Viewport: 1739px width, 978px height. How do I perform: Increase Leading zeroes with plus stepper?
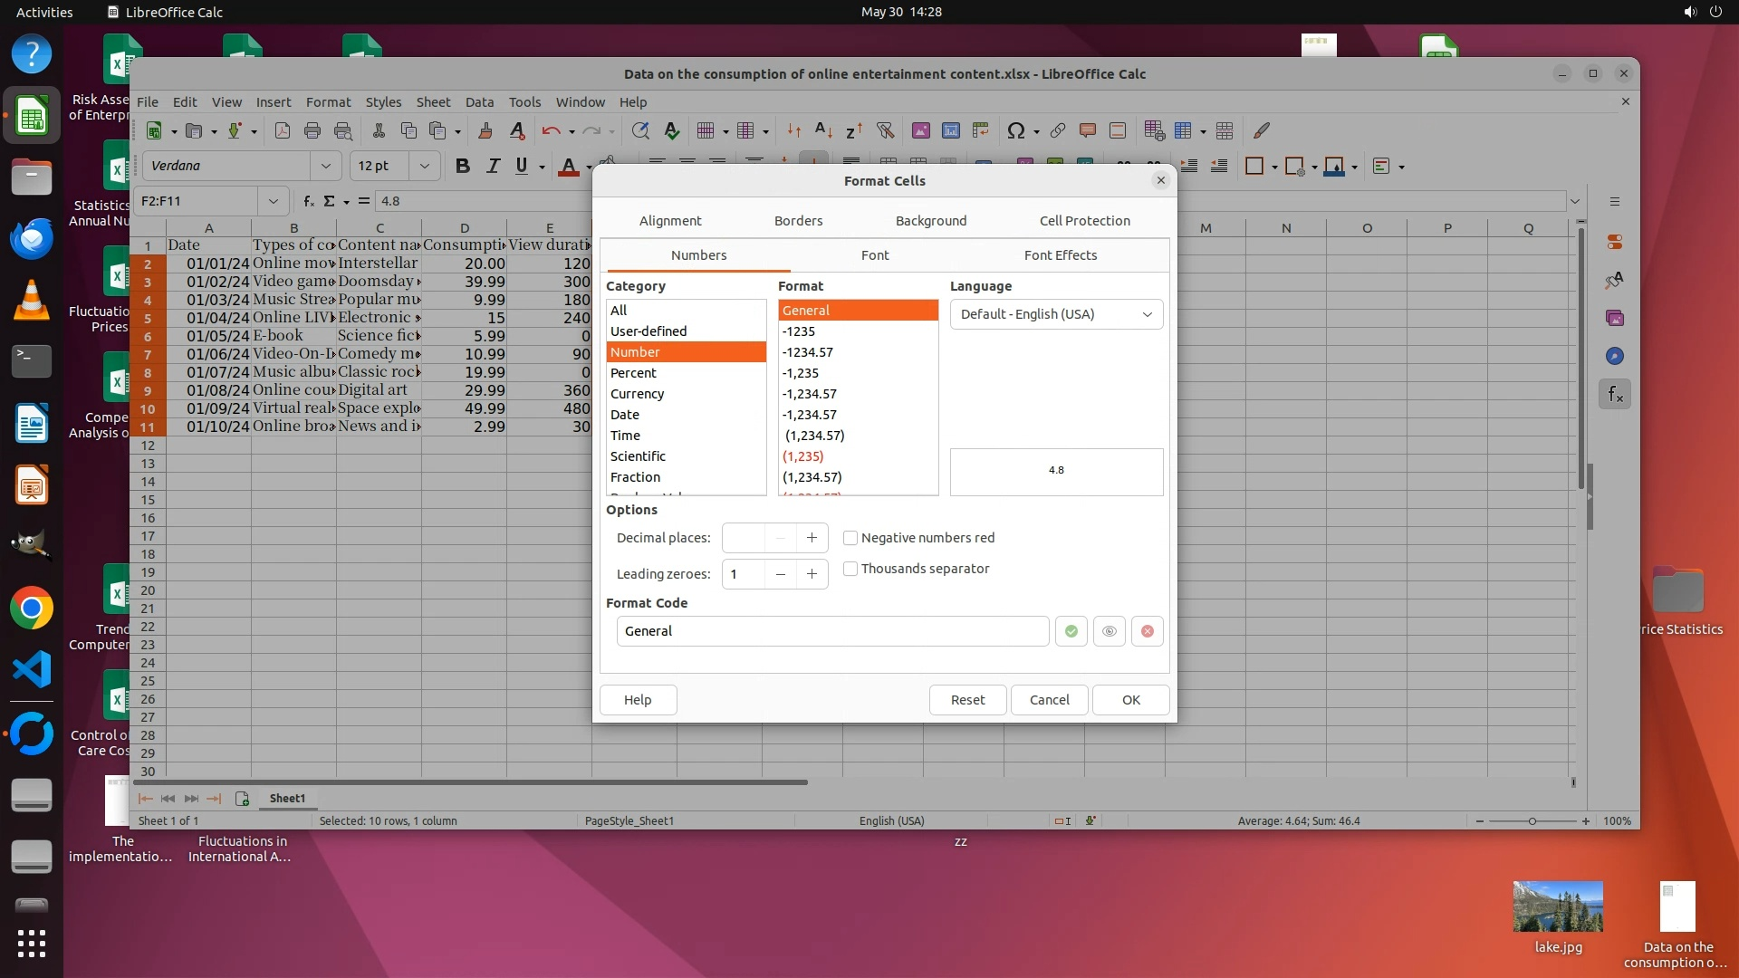click(812, 574)
